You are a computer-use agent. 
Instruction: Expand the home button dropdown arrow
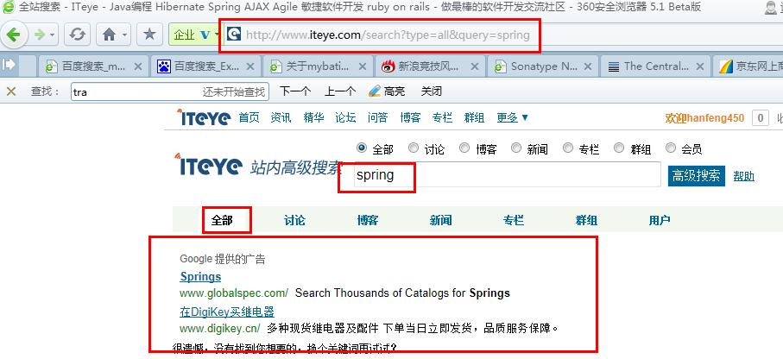[x=124, y=35]
